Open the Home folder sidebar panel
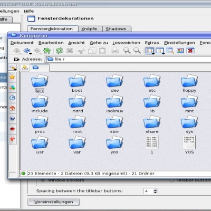Screen dimensions: 211x211 pos(13,108)
